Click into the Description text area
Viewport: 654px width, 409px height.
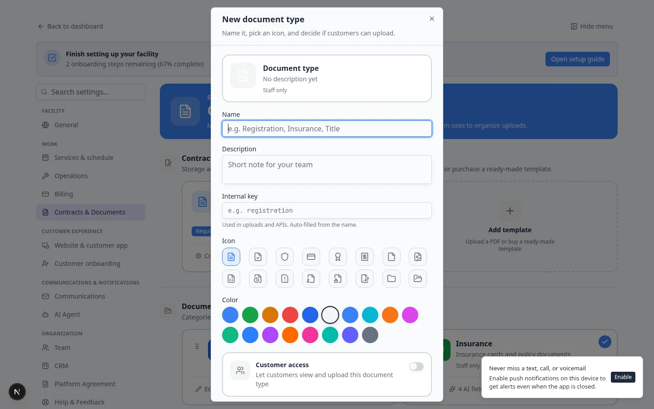[327, 170]
